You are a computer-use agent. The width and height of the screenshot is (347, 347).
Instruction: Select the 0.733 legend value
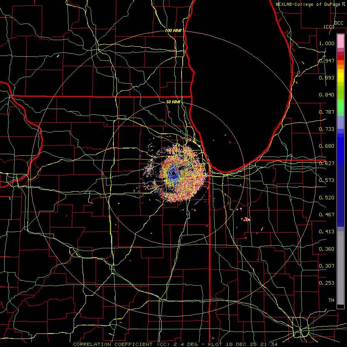coord(327,129)
